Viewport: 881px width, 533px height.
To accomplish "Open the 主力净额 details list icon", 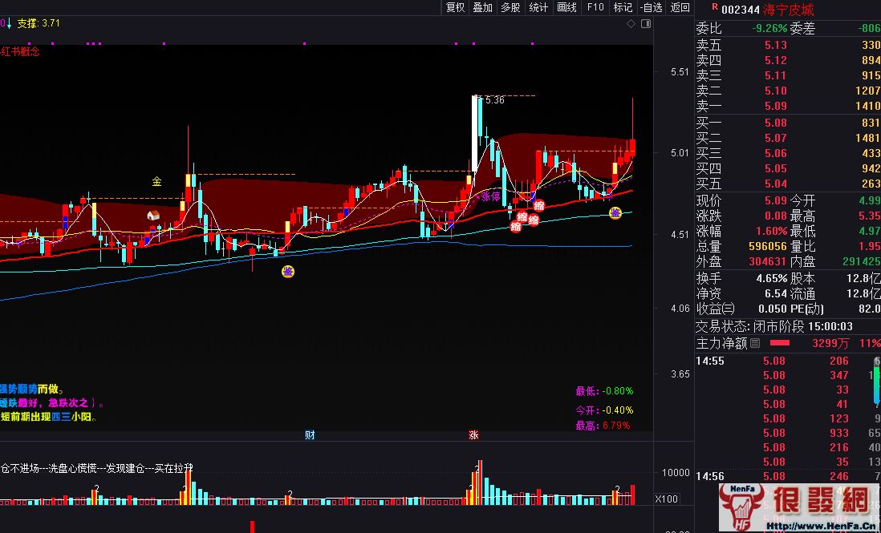I will tap(755, 343).
